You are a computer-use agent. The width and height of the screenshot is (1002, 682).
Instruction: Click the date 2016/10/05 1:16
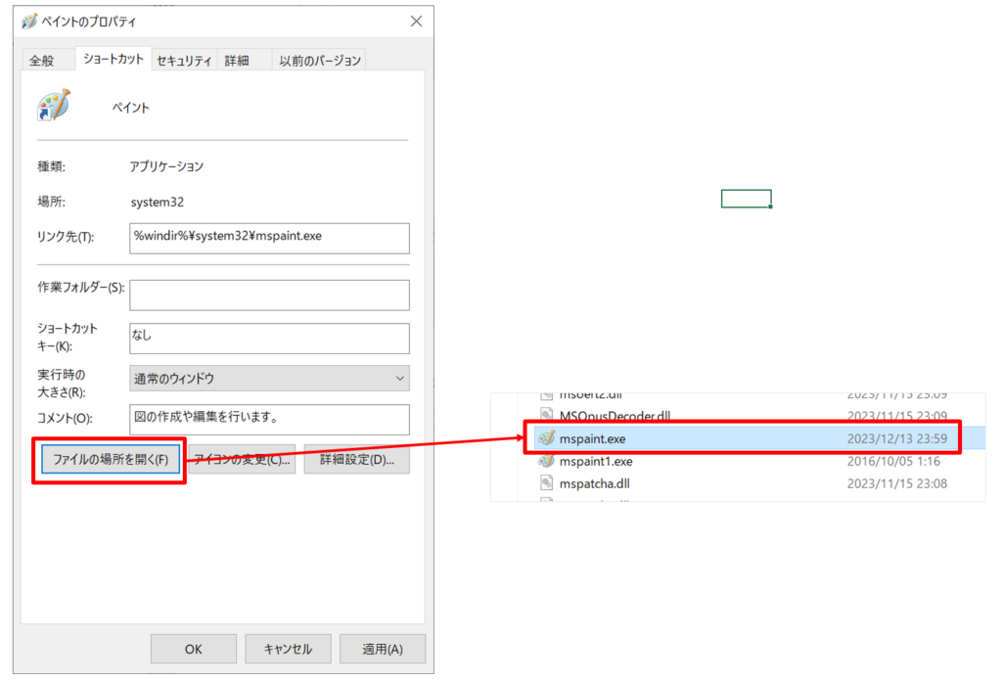(893, 461)
